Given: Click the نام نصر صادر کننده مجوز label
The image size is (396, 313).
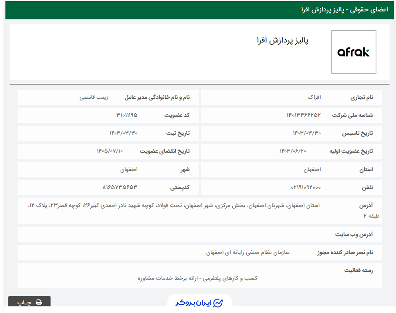Looking at the screenshot, I should 345,252.
